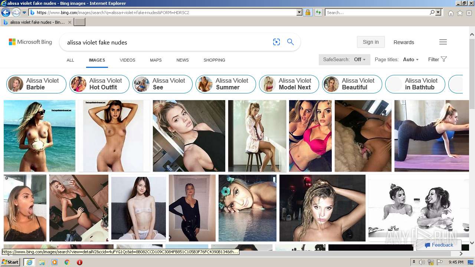This screenshot has height=267, width=475.
Task: Click the magnifier in the IE search box
Action: (x=432, y=13)
